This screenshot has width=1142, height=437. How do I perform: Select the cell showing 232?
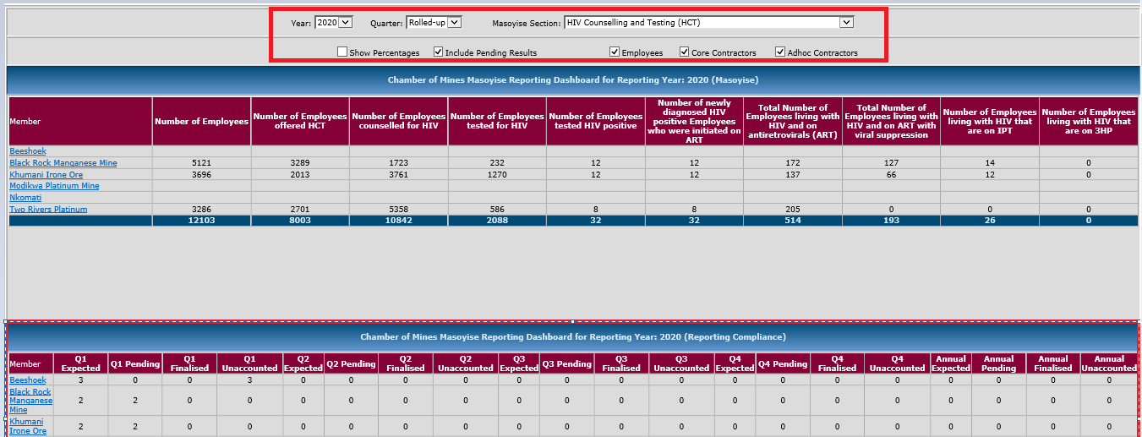point(498,162)
